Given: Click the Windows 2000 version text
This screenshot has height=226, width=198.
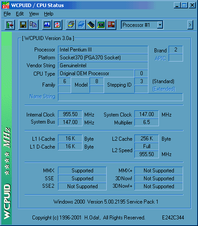Looking at the screenshot, I should 106,202.
